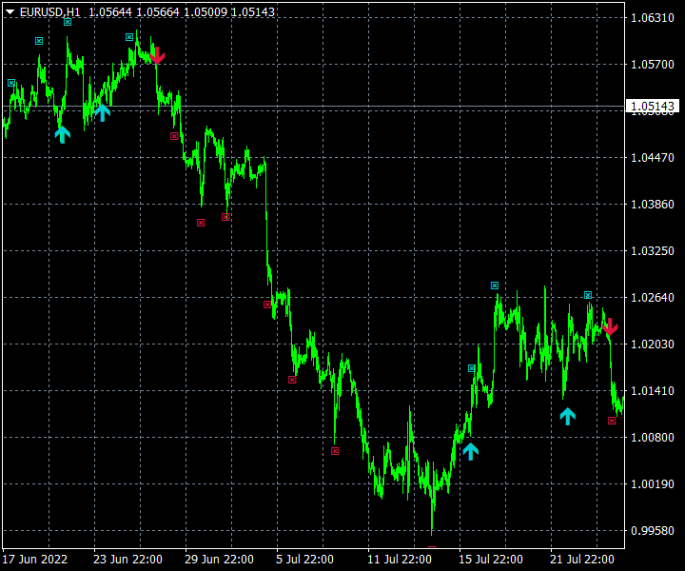The width and height of the screenshot is (685, 571).
Task: Click red close marker just under current price line
Action: coord(174,136)
